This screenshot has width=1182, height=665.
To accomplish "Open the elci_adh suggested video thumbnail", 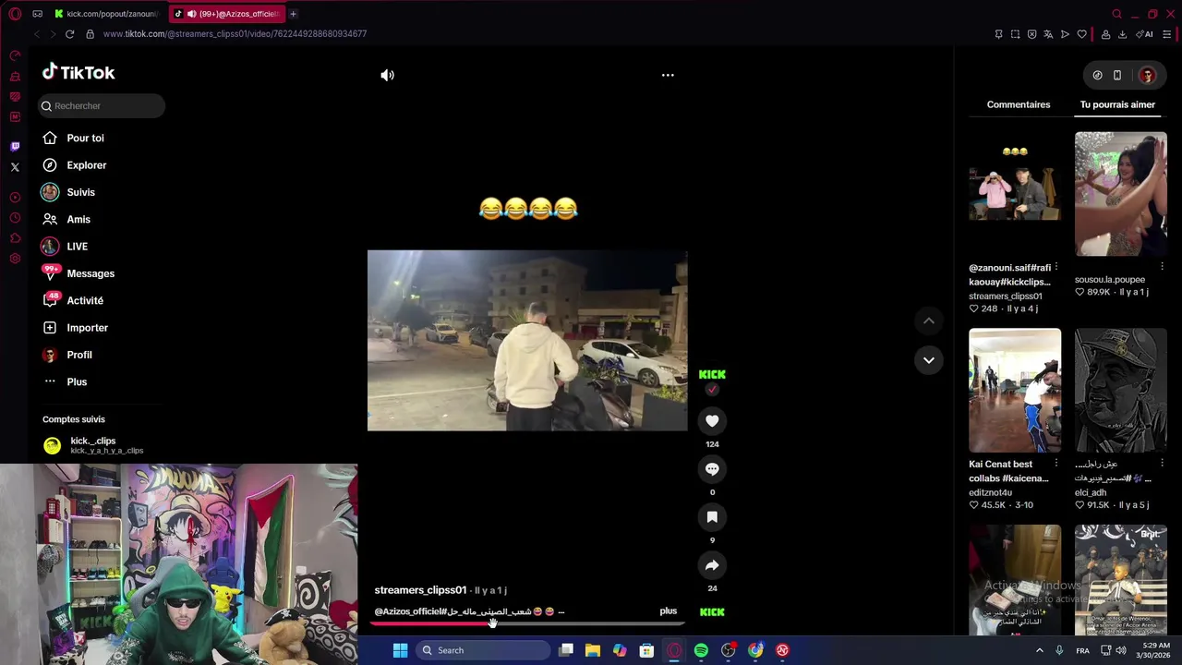I will [x=1120, y=390].
